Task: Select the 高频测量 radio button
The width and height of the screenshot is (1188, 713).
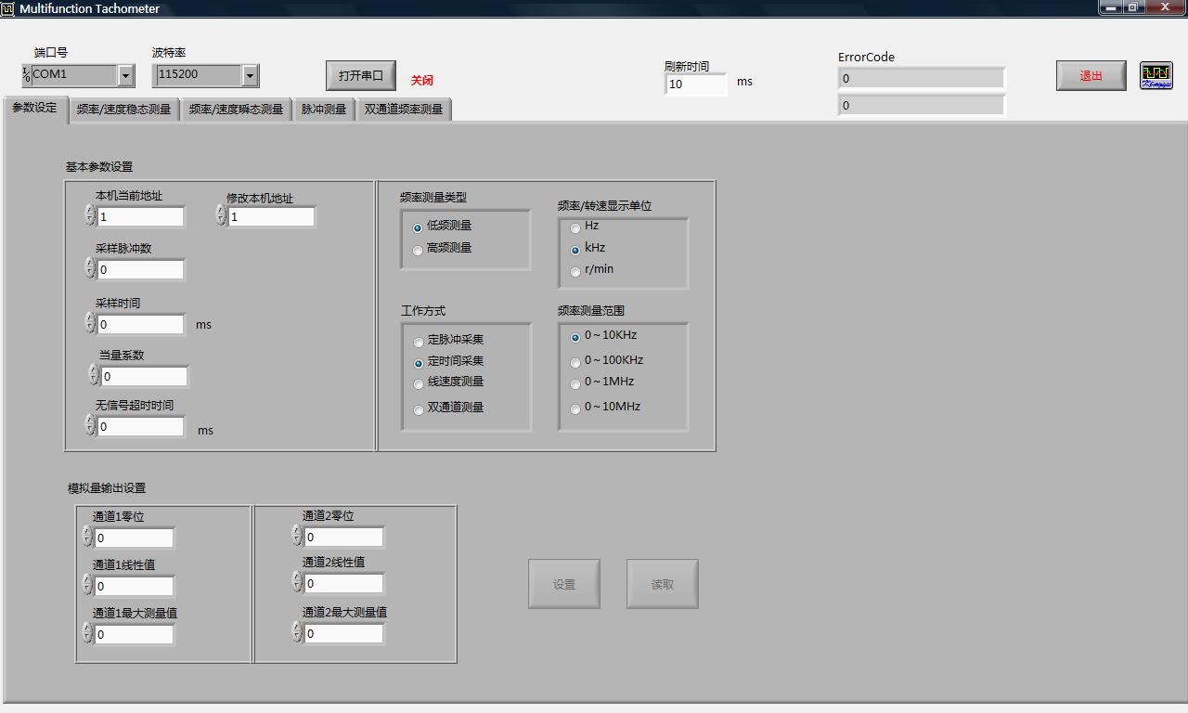Action: tap(418, 250)
